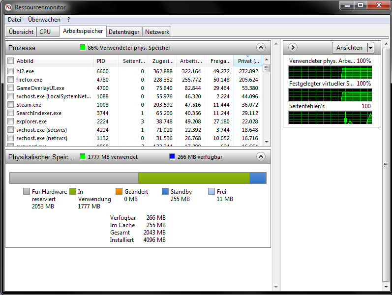This screenshot has height=295, width=392.
Task: Click the orange Geändert legend square
Action: pyautogui.click(x=119, y=192)
